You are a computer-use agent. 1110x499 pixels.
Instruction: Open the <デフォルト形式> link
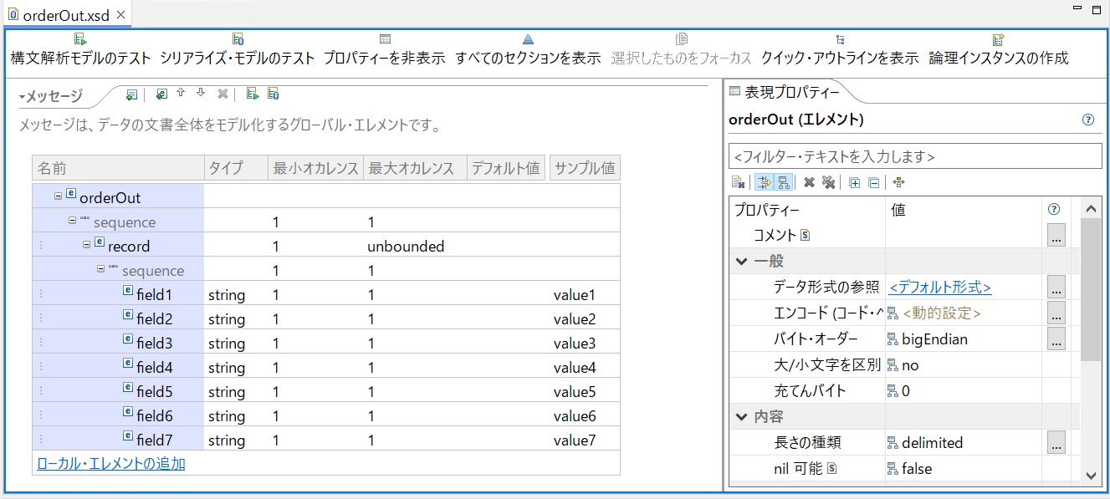coord(940,288)
